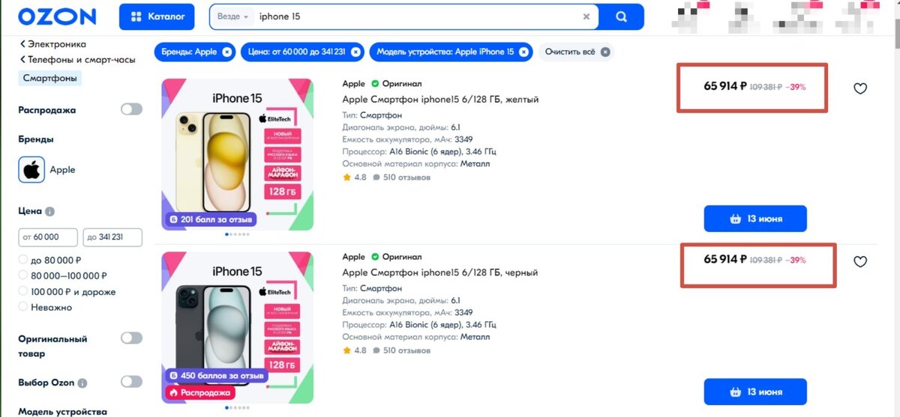Clear the search query with the X icon
The image size is (900, 417).
coord(586,16)
